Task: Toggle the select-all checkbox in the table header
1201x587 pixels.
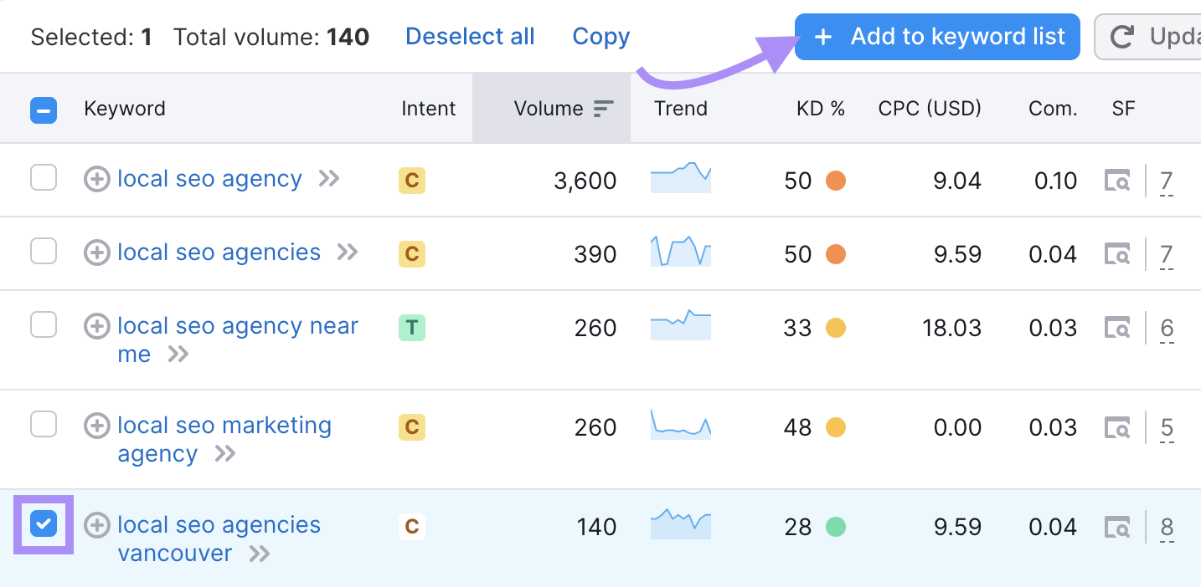Action: tap(44, 110)
